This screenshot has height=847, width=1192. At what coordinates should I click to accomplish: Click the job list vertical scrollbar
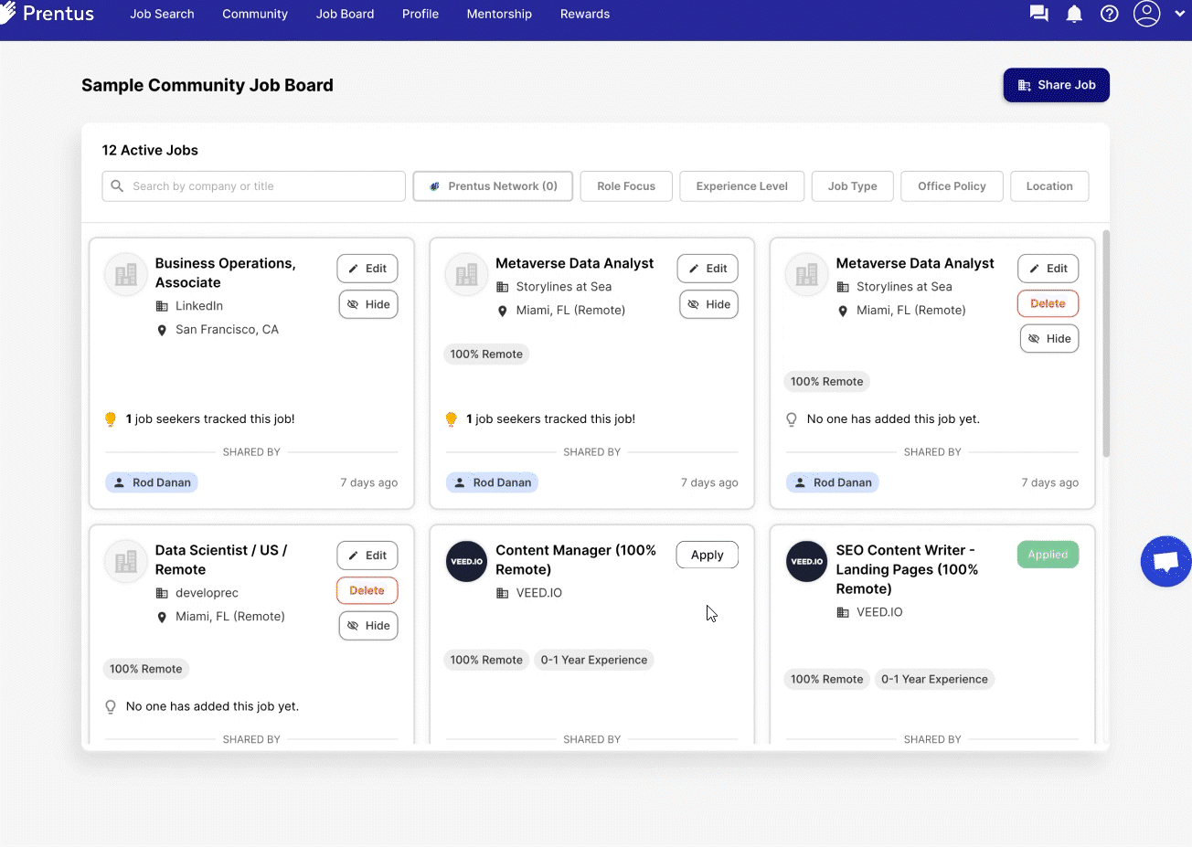(x=1106, y=344)
